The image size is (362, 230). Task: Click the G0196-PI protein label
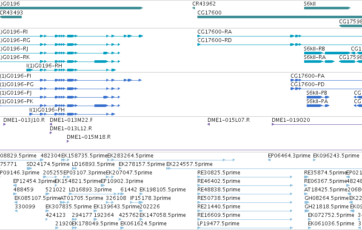click(x=15, y=76)
